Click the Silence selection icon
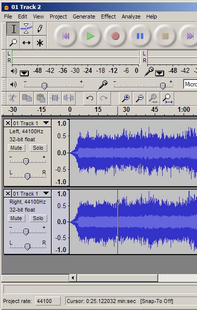This screenshot has width=197, height=310. [69, 98]
